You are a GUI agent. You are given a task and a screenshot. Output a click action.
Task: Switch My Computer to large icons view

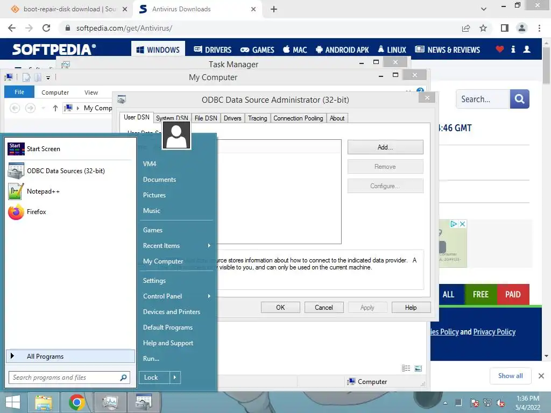click(x=418, y=368)
